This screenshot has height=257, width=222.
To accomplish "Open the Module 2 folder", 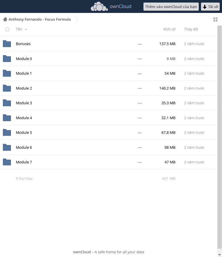I will [x=24, y=88].
